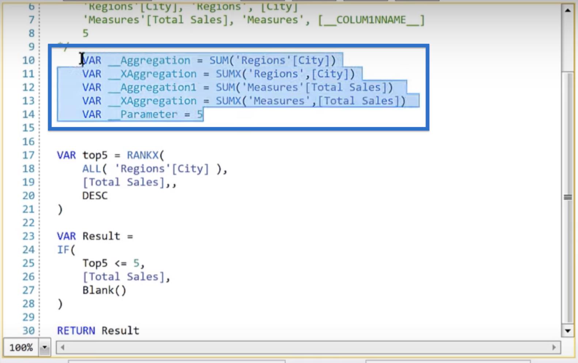Click the horizontal scrollbar right arrow
Screen dimensions: 578x363
point(554,347)
